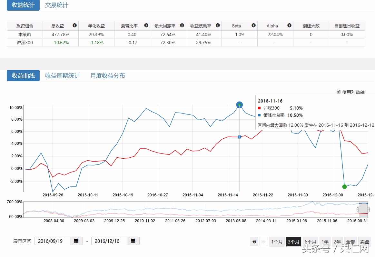Viewport: 375px width, 257px height.
Task: Choose the 6个月 range button
Action: pyautogui.click(x=310, y=242)
